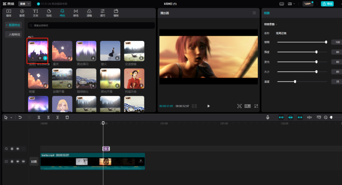Adjust the 速度 slider
342x185 pixels.
(302, 82)
